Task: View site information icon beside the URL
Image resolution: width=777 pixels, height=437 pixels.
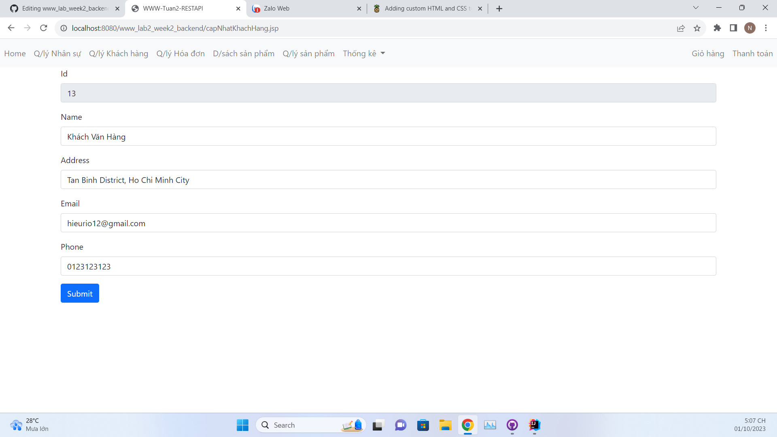Action: coord(64,28)
